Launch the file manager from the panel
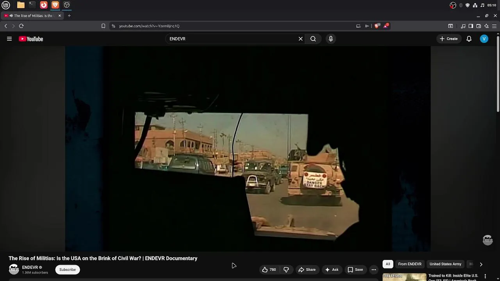Viewport: 500px width, 281px height. pos(21,5)
